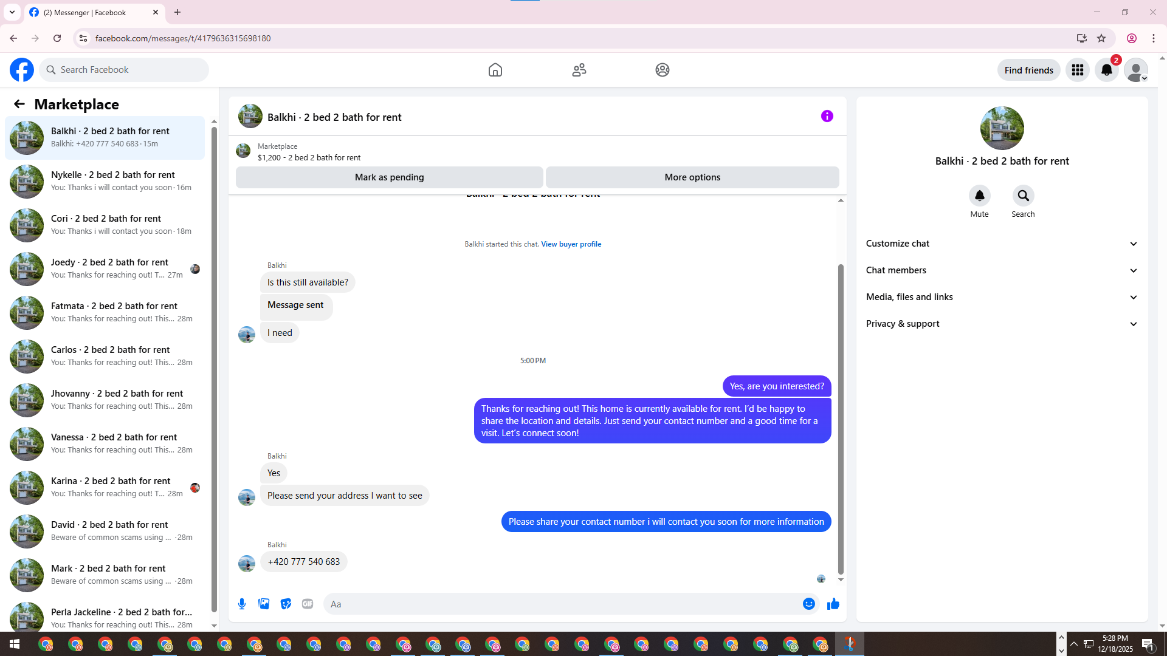
Task: Click the Aa message input box
Action: tap(562, 604)
